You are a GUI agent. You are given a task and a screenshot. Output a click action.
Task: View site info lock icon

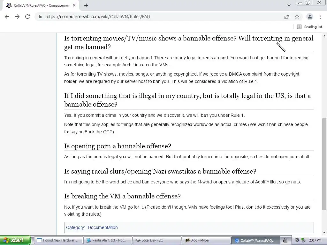(x=40, y=17)
